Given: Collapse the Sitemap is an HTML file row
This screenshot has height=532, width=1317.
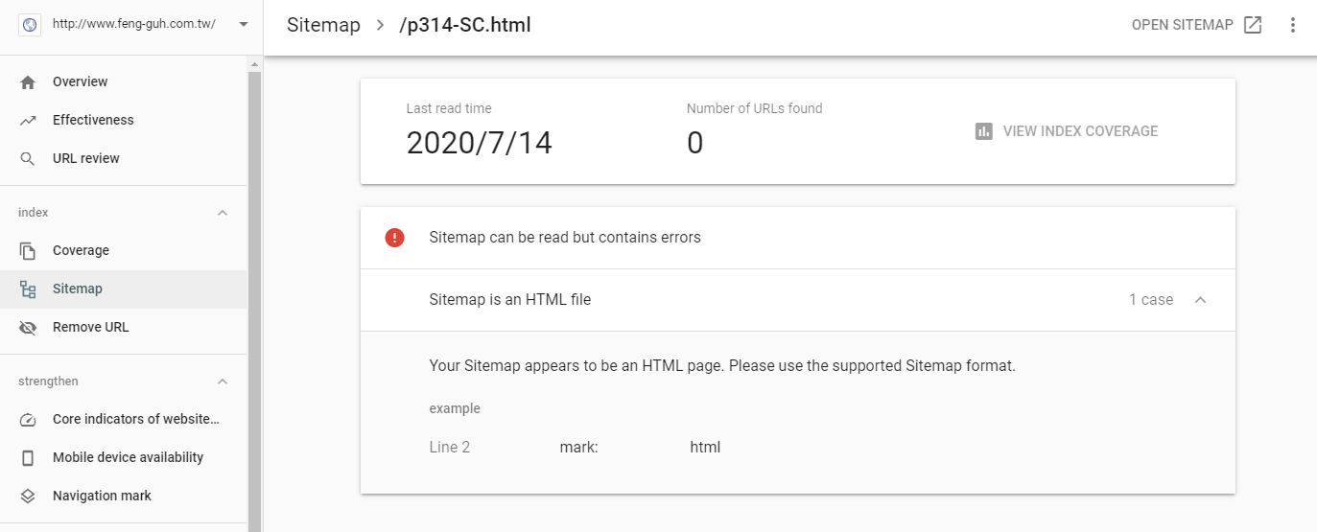Looking at the screenshot, I should [x=1200, y=300].
